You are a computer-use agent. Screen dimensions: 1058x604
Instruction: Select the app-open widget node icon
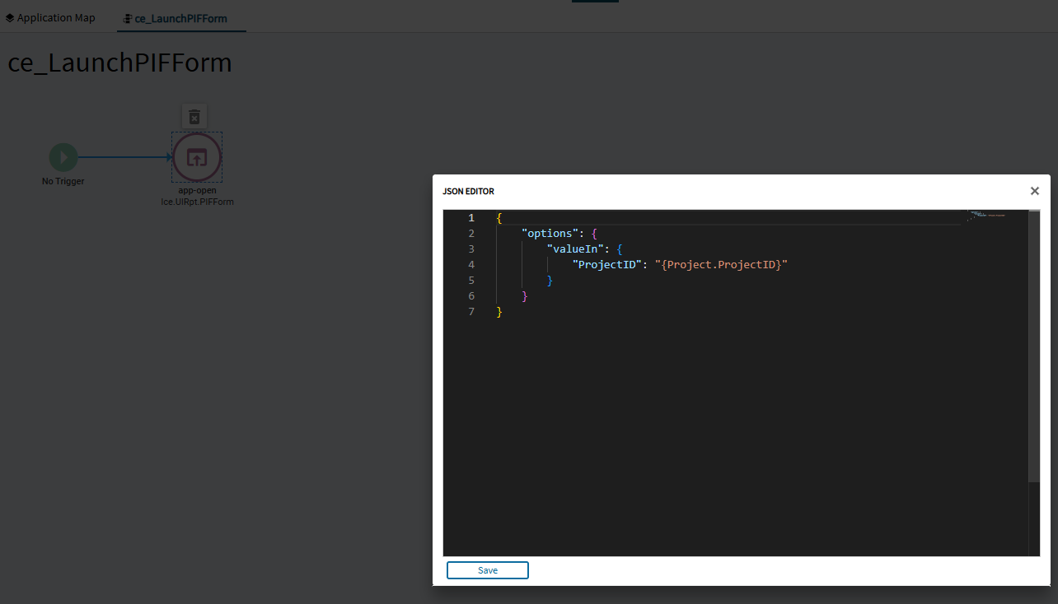(x=197, y=157)
